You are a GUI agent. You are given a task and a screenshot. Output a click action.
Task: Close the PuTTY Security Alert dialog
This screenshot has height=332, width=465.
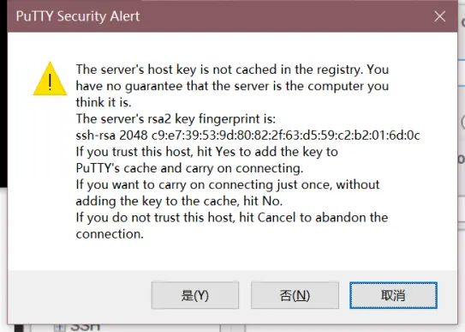439,16
